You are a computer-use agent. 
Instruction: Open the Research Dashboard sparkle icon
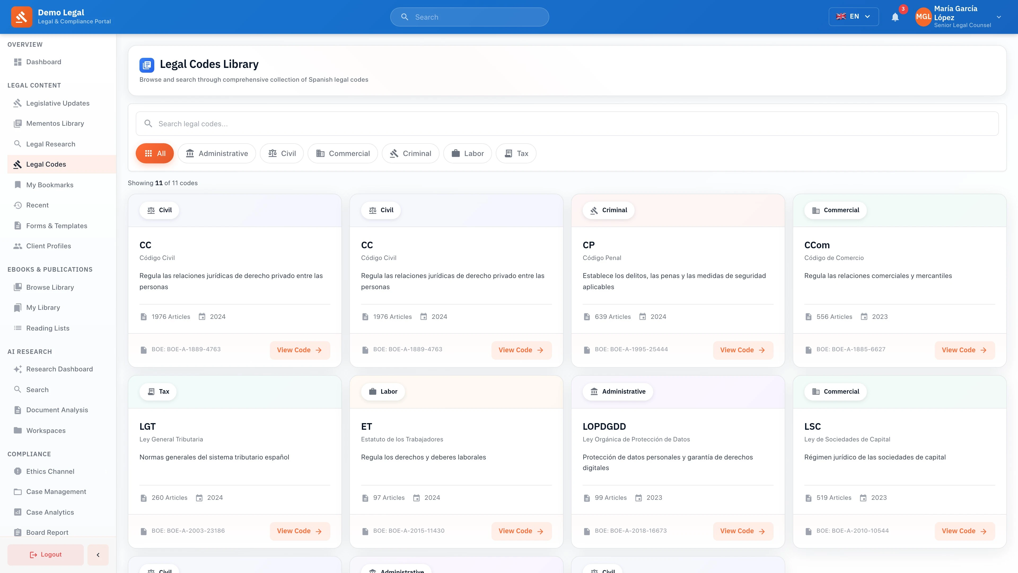click(18, 369)
